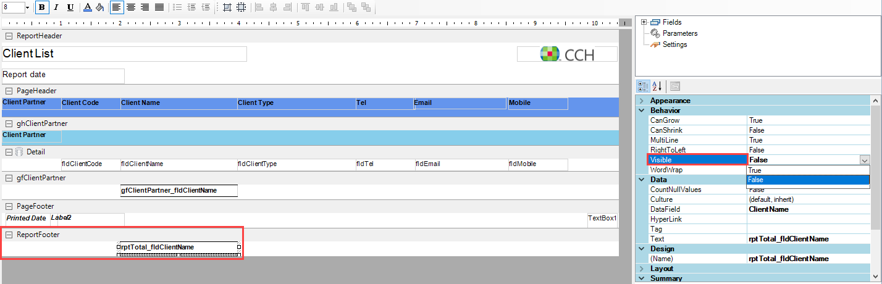Justify text alignment

pos(159,7)
